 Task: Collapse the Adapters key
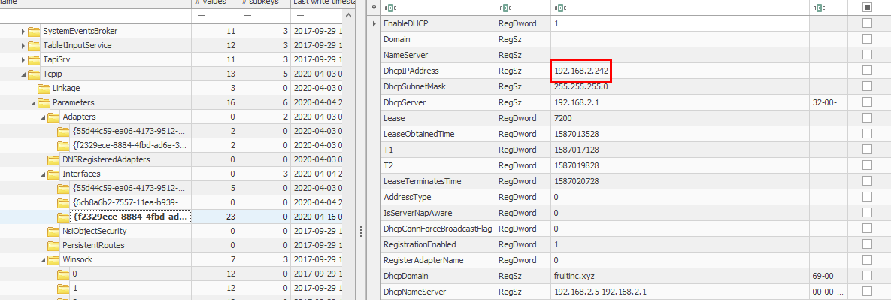tap(43, 117)
